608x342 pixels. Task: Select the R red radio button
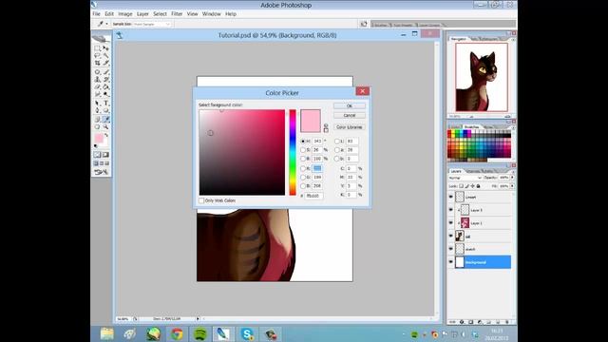(x=303, y=169)
